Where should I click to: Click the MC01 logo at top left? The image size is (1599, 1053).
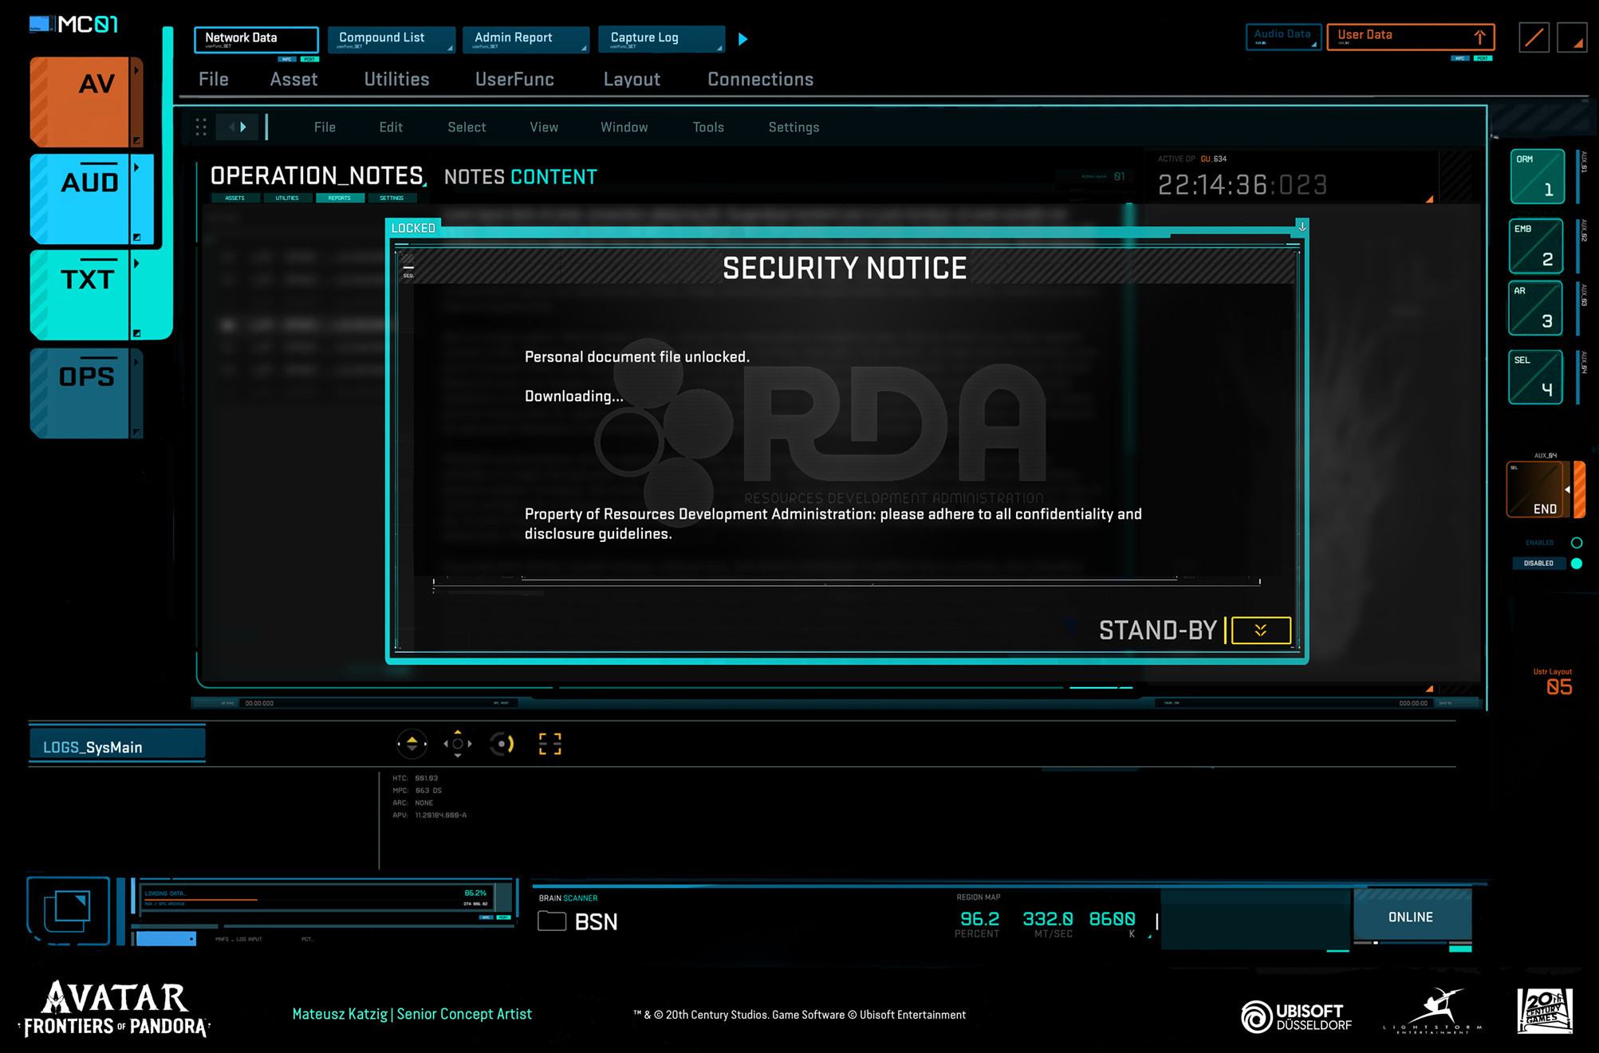[73, 25]
